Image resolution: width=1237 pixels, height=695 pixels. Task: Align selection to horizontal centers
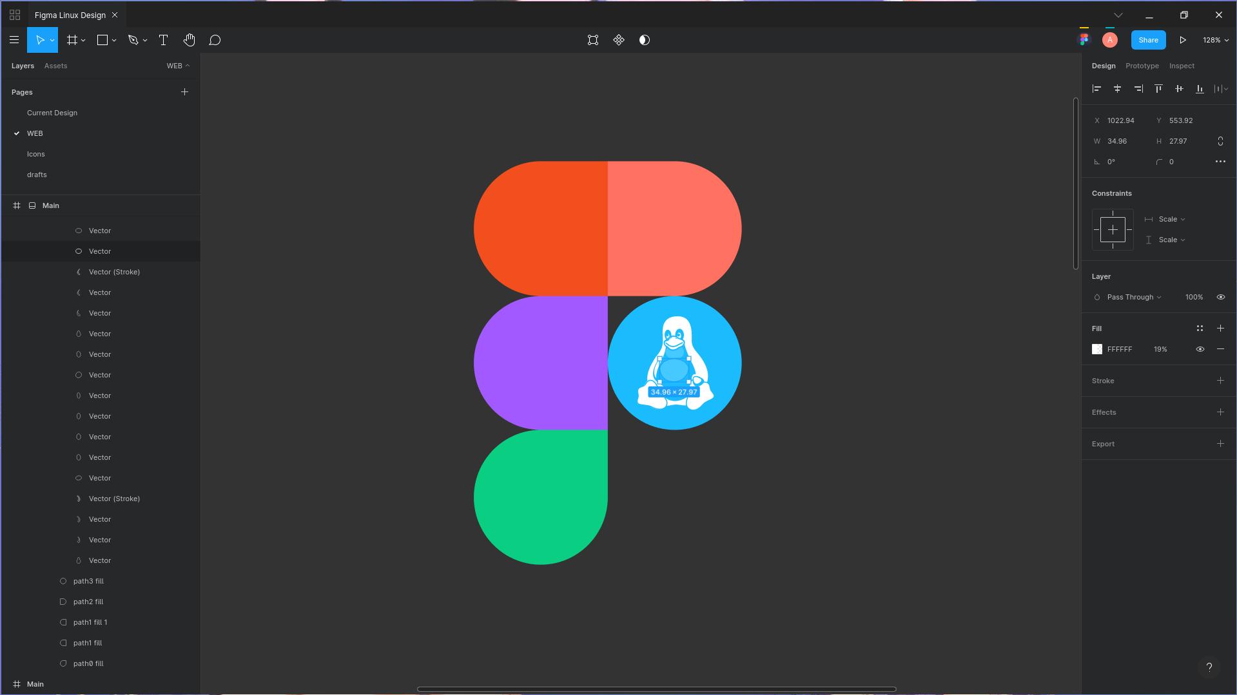[x=1117, y=89]
